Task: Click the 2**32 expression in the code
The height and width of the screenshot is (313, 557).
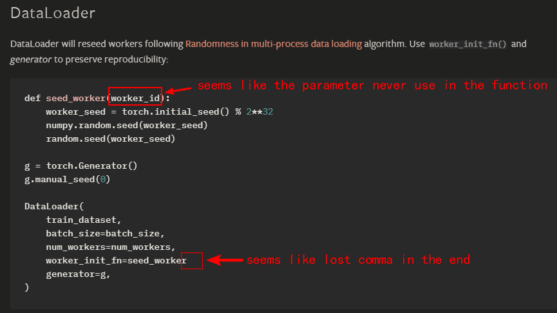Action: (x=260, y=112)
